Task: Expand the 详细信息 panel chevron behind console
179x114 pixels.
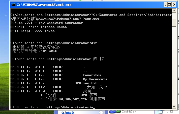Action: pos(101,112)
